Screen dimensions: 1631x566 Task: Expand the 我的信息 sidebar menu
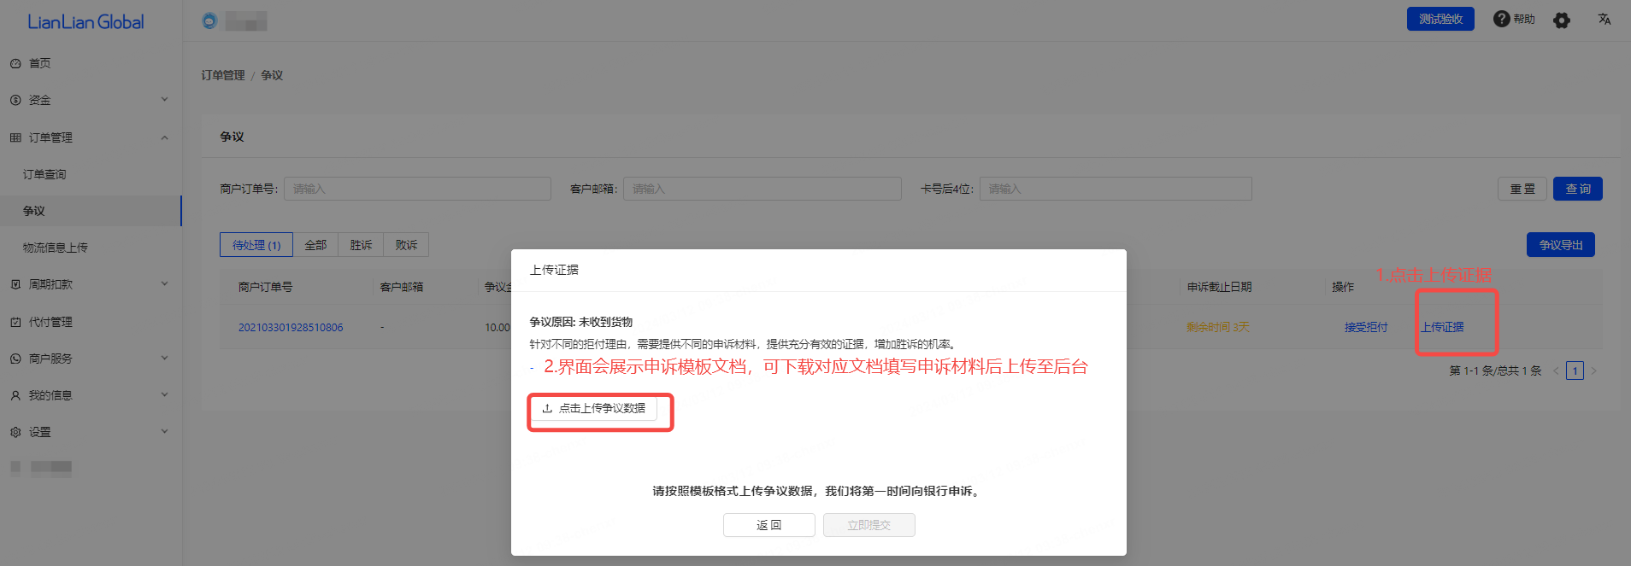[91, 395]
